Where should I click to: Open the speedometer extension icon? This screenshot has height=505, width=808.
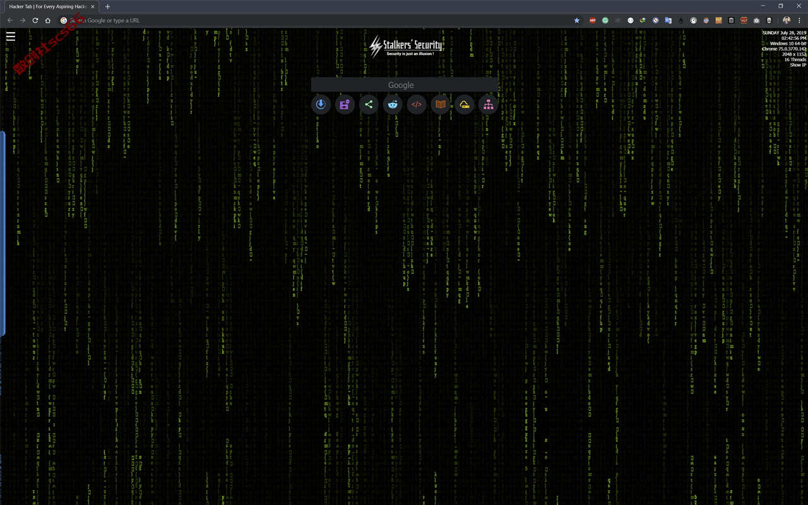tap(694, 20)
